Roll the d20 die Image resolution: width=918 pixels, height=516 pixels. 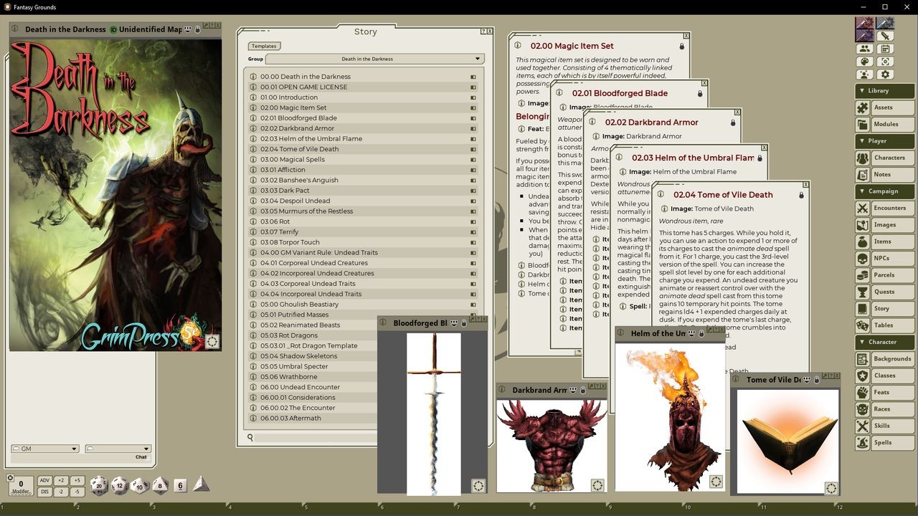99,485
